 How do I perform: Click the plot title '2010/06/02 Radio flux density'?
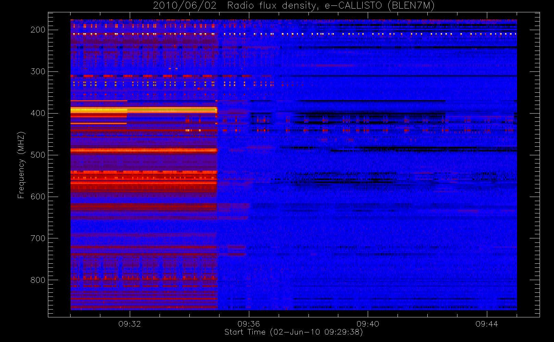point(294,6)
